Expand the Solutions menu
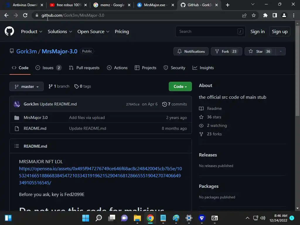Viewport: 300px width, 225px height. (x=60, y=32)
